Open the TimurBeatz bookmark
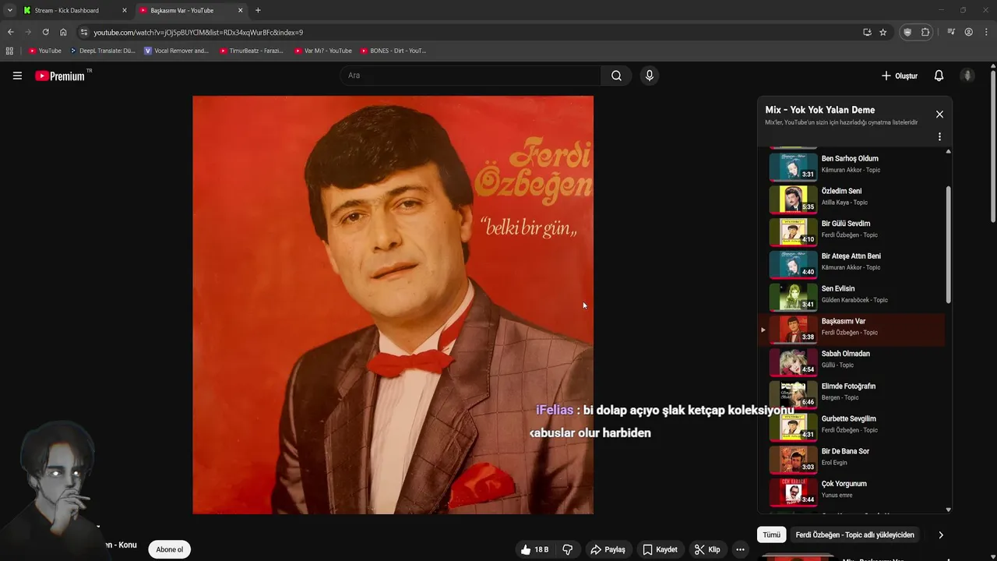Image resolution: width=997 pixels, height=561 pixels. coord(251,51)
